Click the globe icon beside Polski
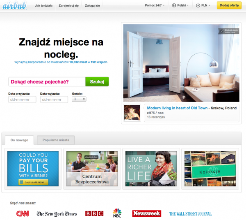 [174, 5]
